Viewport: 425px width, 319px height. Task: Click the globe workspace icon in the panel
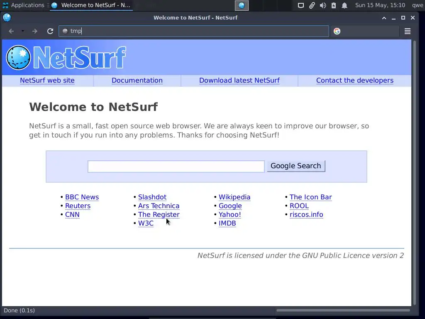(242, 5)
